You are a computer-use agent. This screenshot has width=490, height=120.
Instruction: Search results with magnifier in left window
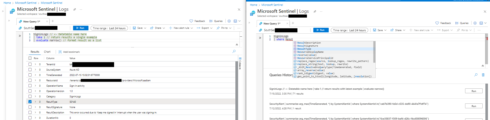tap(234, 51)
